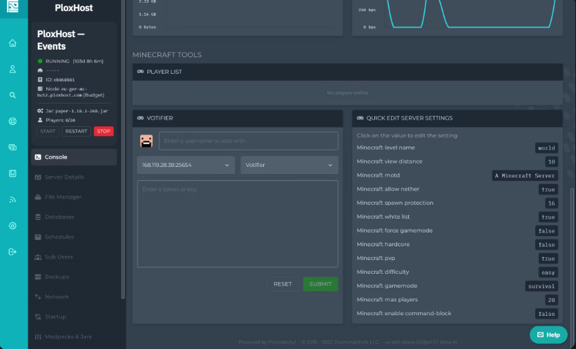Image resolution: width=576 pixels, height=349 pixels.
Task: Open Sub Users section
Action: pyautogui.click(x=74, y=257)
